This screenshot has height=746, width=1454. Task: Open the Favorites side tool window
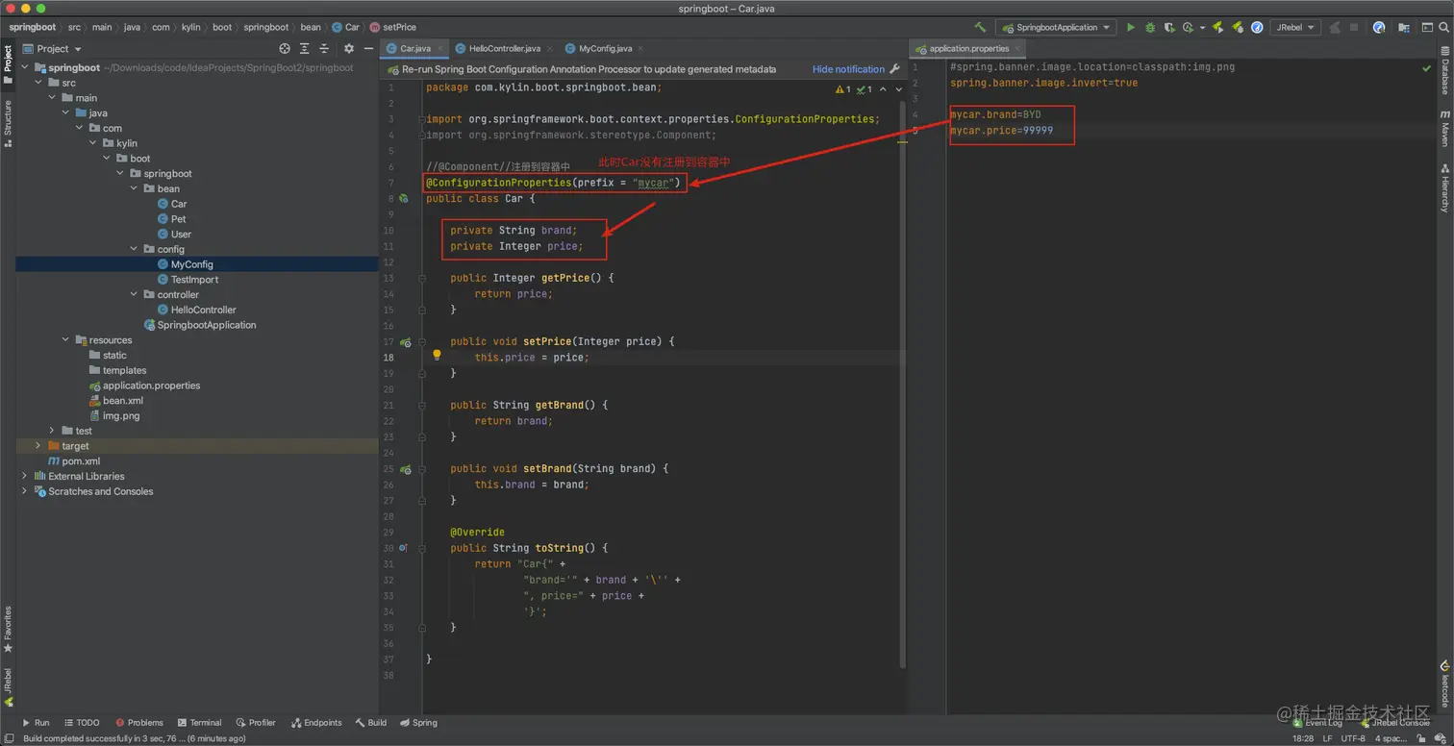(8, 630)
